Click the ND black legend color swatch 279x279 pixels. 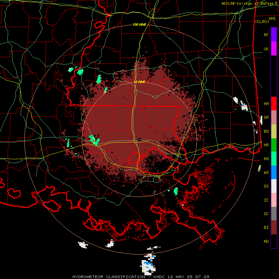[x=274, y=241]
